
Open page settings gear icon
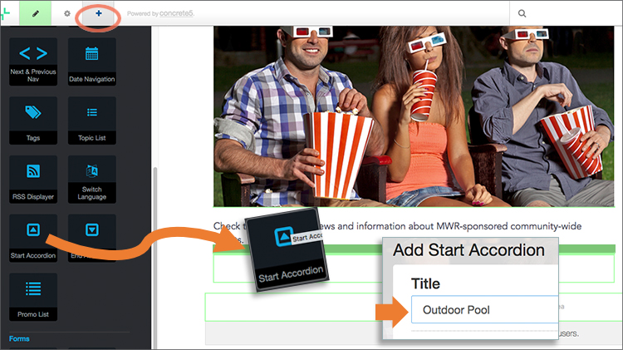pos(66,13)
